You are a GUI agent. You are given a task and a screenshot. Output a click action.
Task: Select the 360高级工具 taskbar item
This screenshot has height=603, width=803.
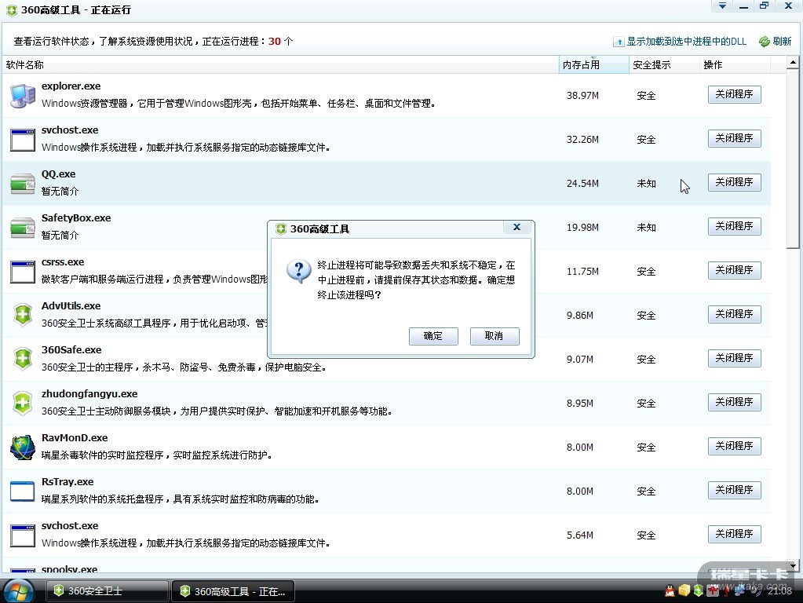click(232, 591)
